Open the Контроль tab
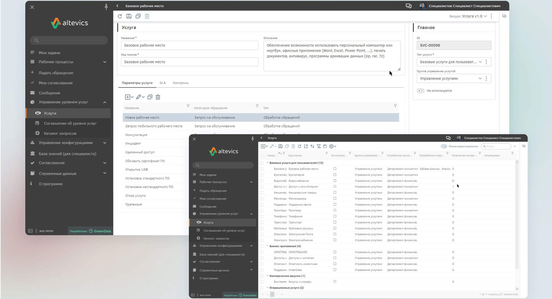 181,83
